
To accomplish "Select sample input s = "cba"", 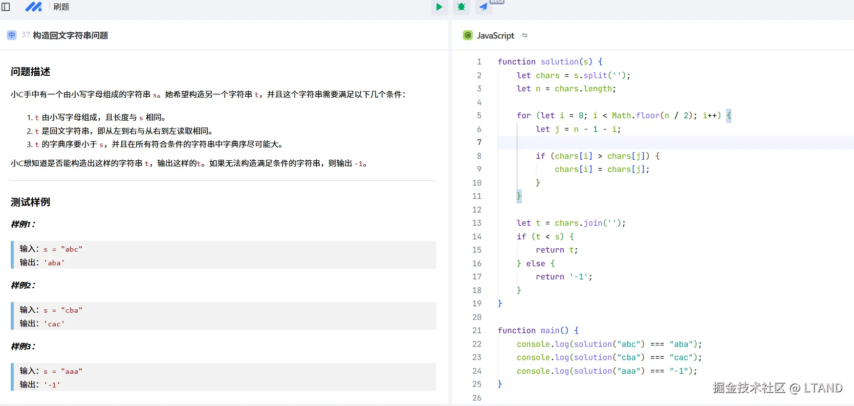I will pyautogui.click(x=63, y=310).
